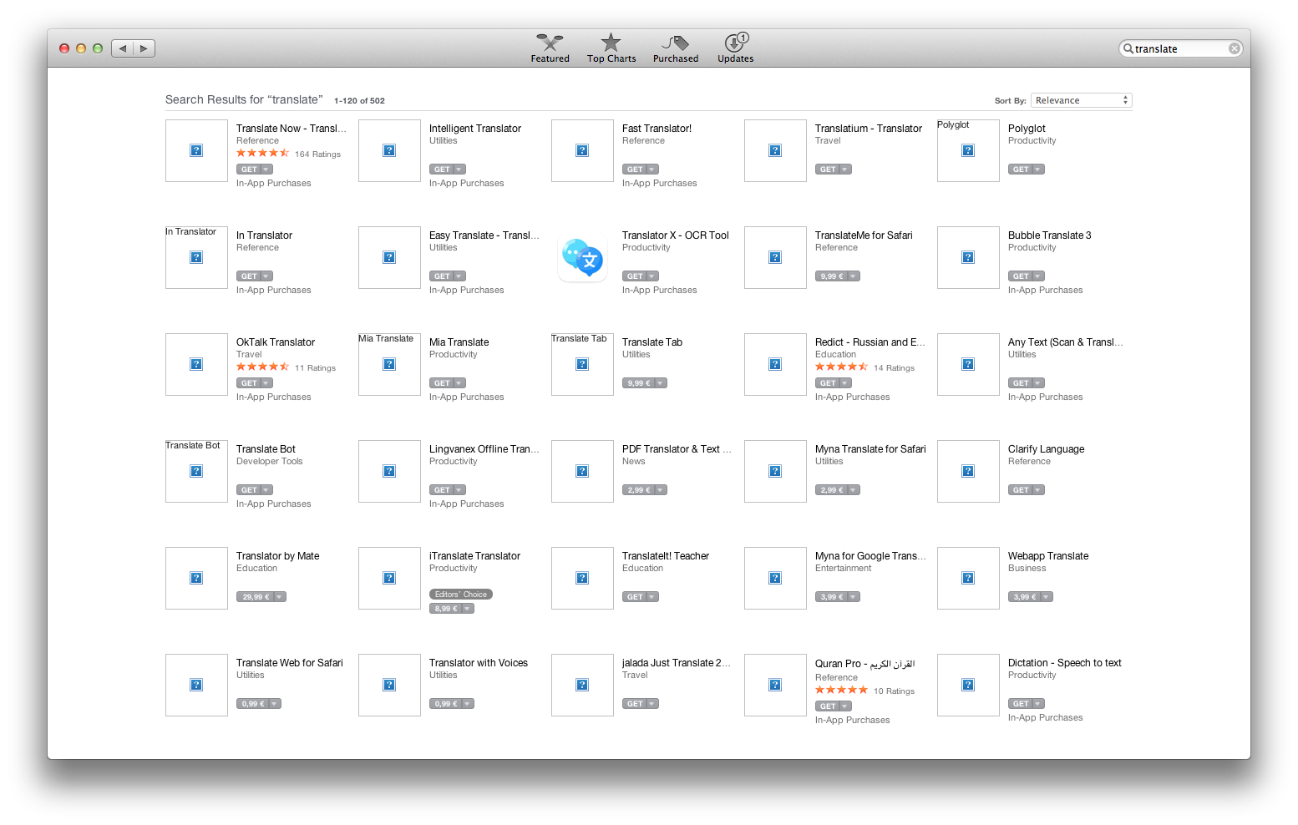Get the Intelligent Translator app
Screen dimensions: 1298x825
tap(442, 170)
